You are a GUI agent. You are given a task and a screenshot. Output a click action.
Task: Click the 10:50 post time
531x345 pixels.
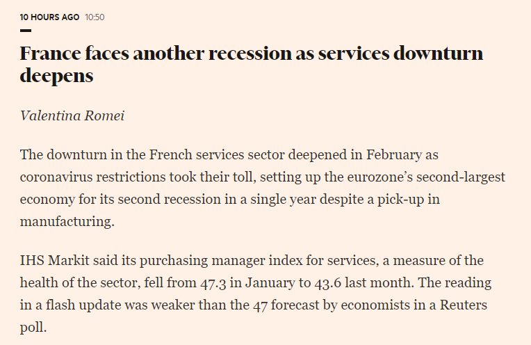pos(95,17)
